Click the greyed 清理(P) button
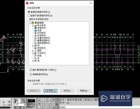Image resolution: width=140 pixels, height=109 pixels. pos(34,91)
